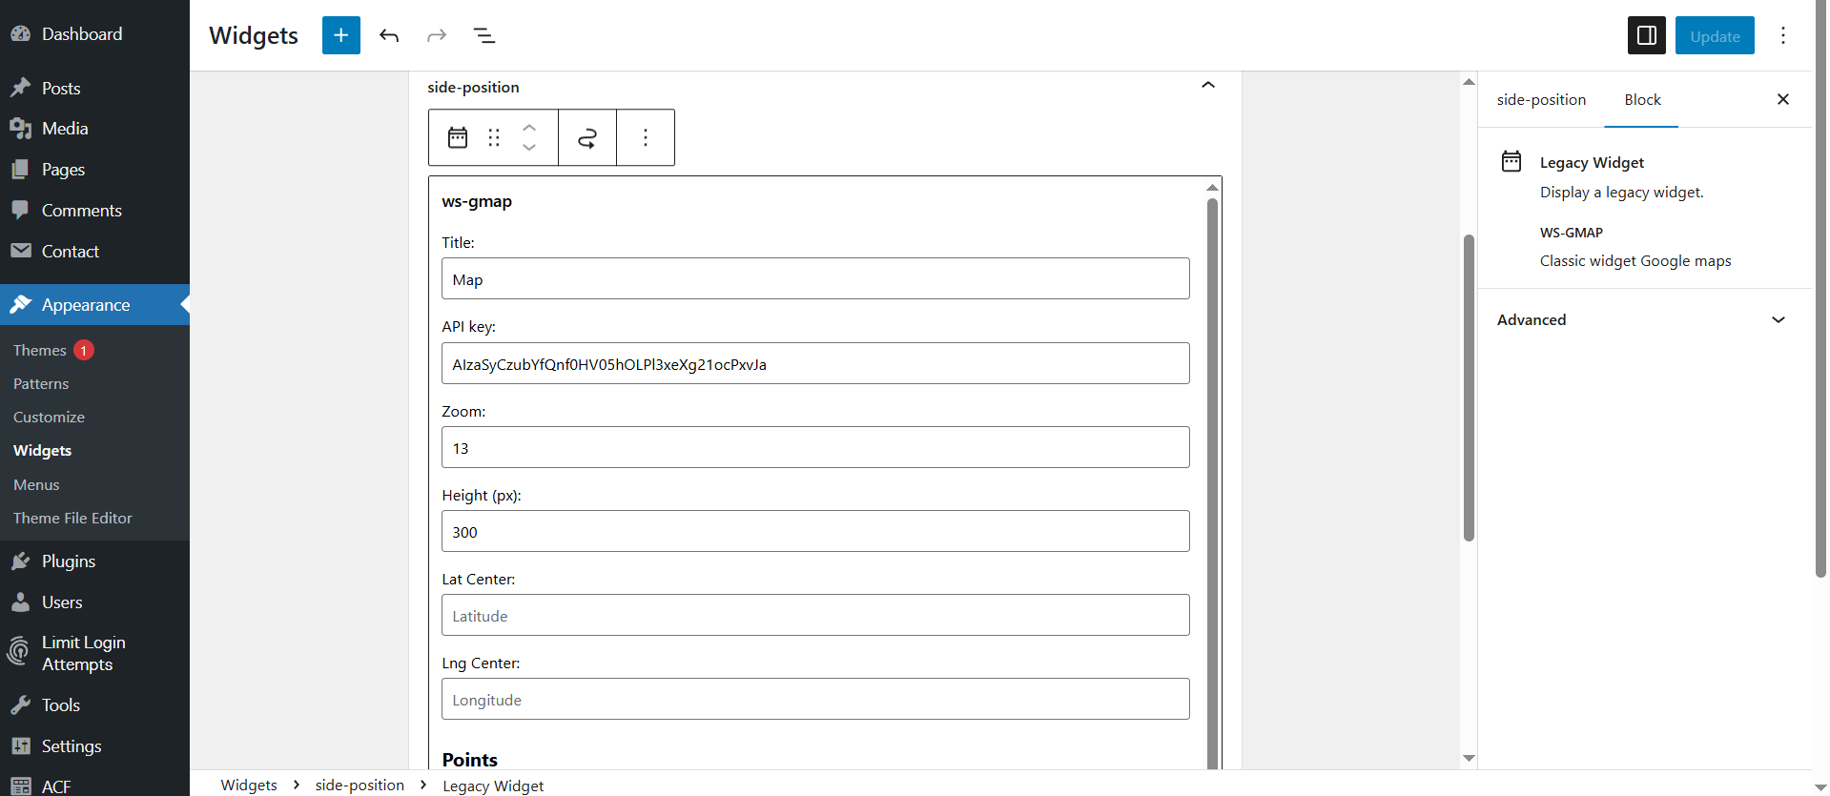The height and width of the screenshot is (796, 1830).
Task: Open Plugins in admin menu
Action: [69, 561]
